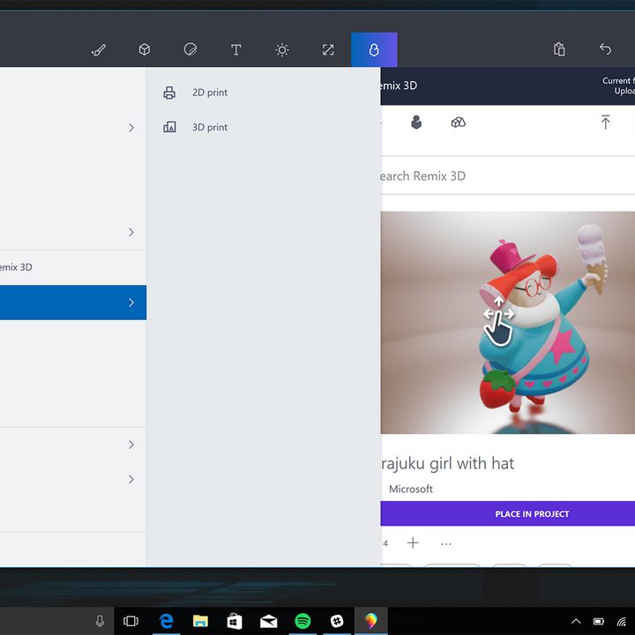
Task: Open Slack from the taskbar
Action: coord(337,621)
